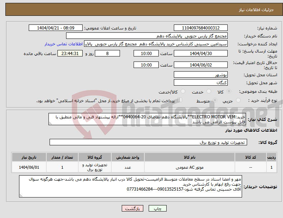Click the جزئیات اطلاعات نیاز page title
The width and height of the screenshot is (283, 218).
click(x=256, y=10)
